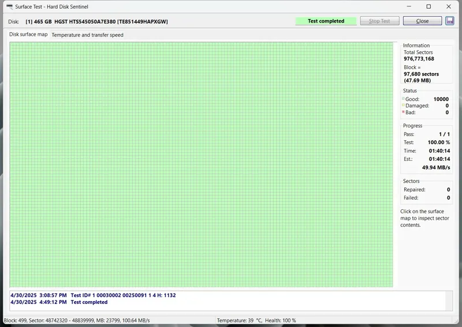Click the Total Sectors value 976,773,168
Screen dimensions: 462x327
pyautogui.click(x=419, y=59)
